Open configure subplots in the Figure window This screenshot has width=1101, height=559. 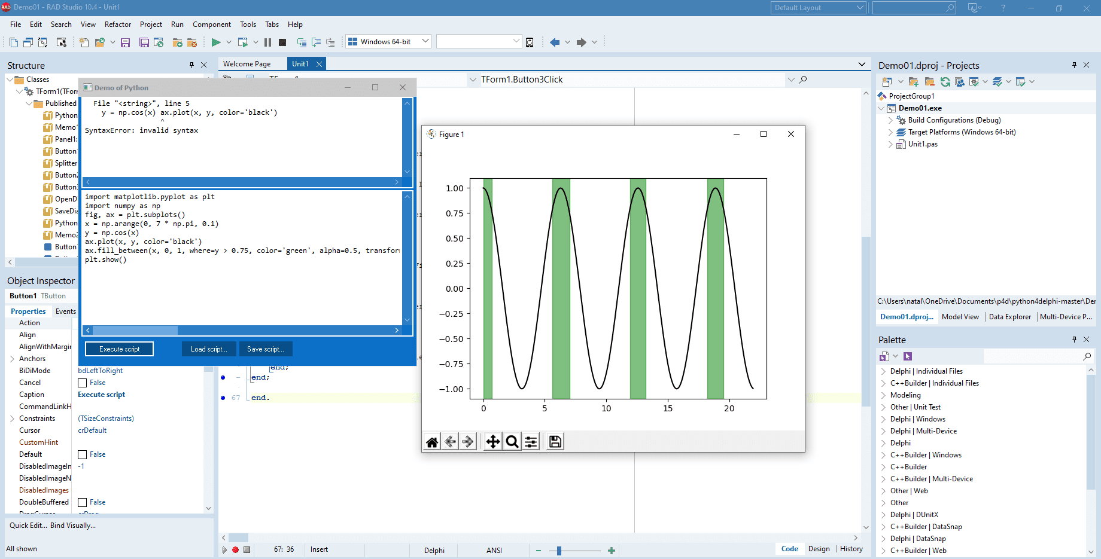(x=531, y=441)
